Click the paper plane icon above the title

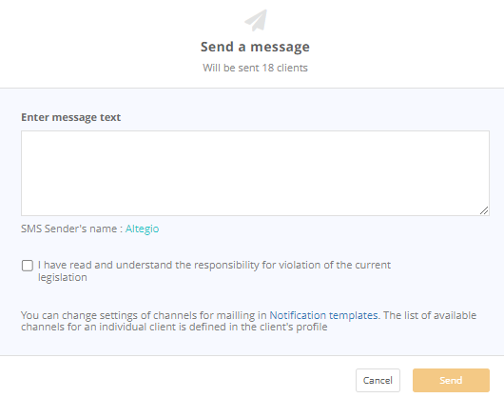[256, 20]
